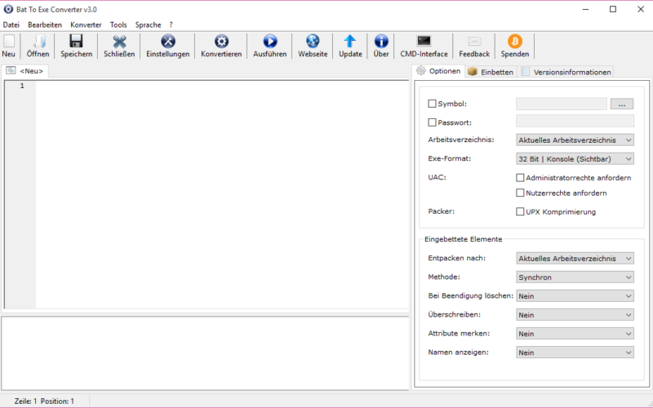653x408 pixels.
Task: Maximize the Bat To Exe Converter window
Action: pyautogui.click(x=613, y=9)
